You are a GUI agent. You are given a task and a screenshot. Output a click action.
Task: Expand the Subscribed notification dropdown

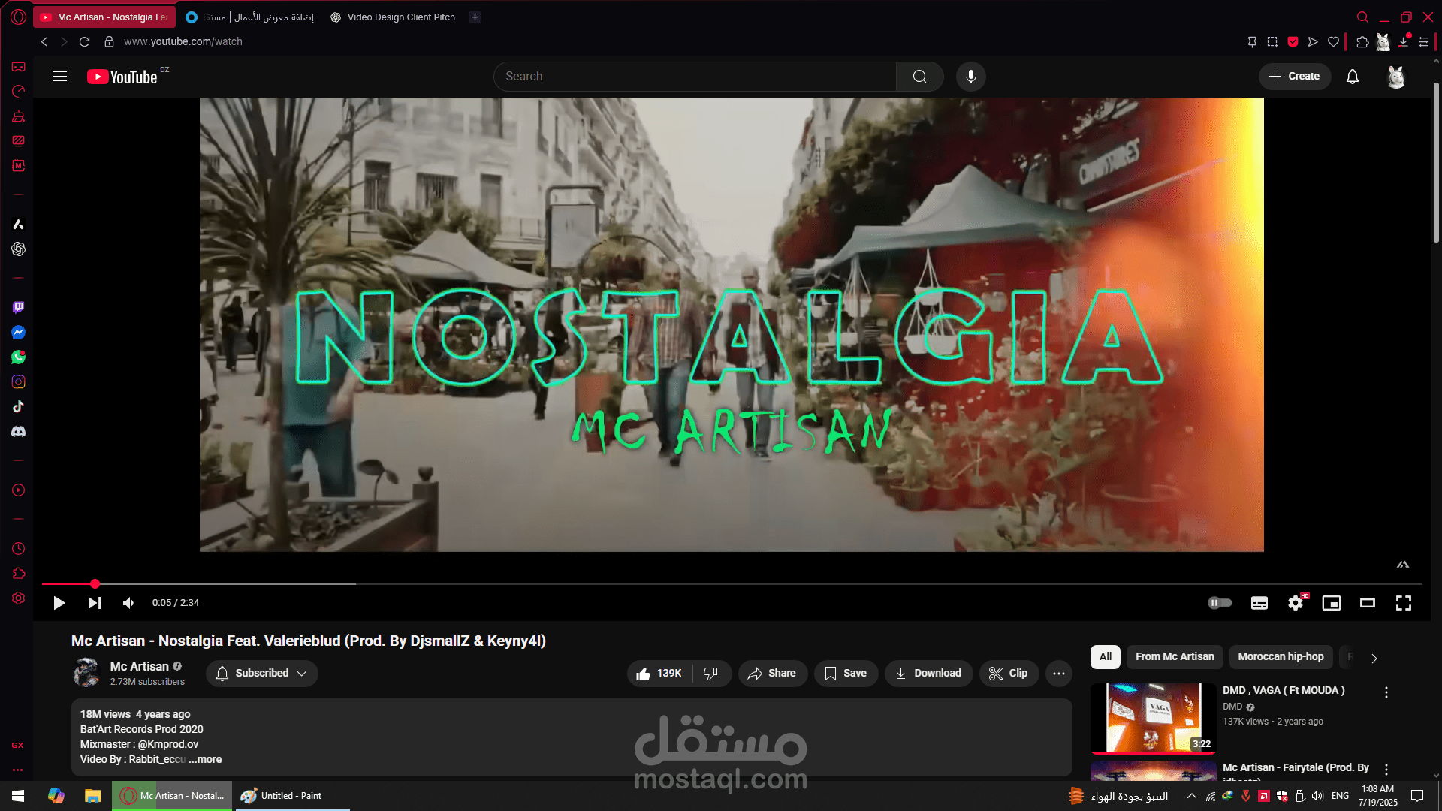(x=262, y=674)
